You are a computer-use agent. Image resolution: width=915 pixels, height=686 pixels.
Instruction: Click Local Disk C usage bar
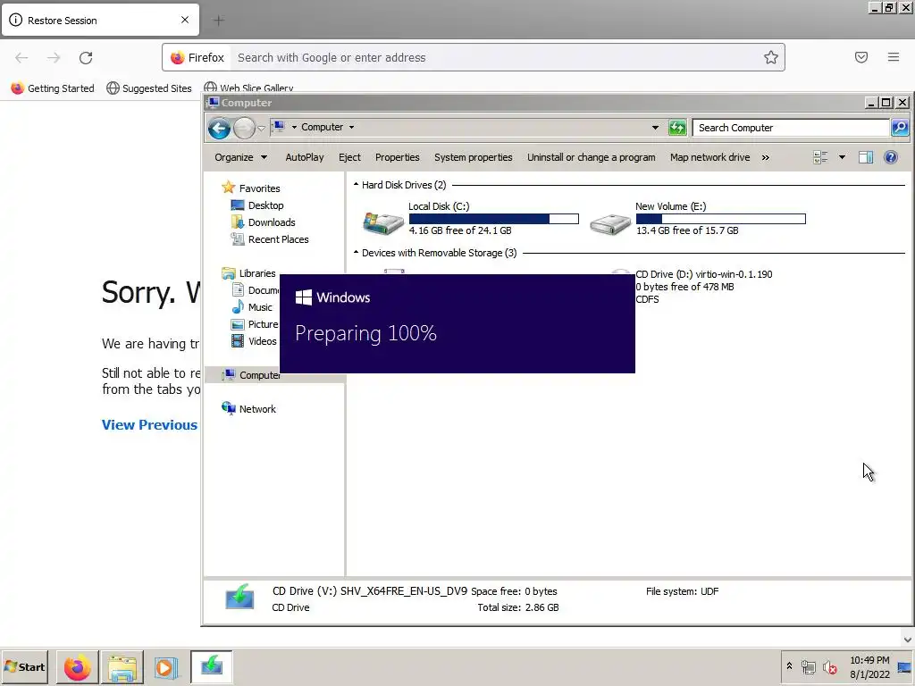point(493,219)
